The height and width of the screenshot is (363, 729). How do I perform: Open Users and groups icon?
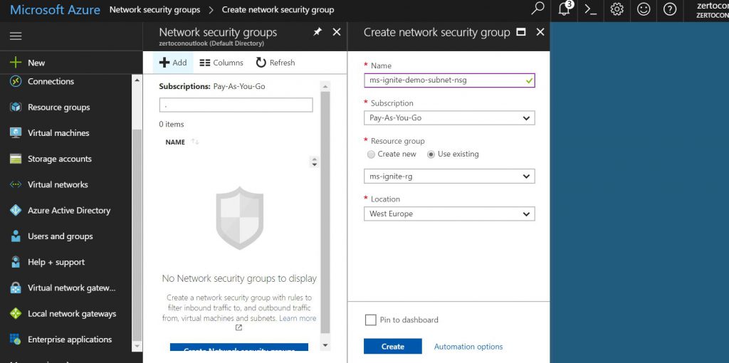point(16,236)
